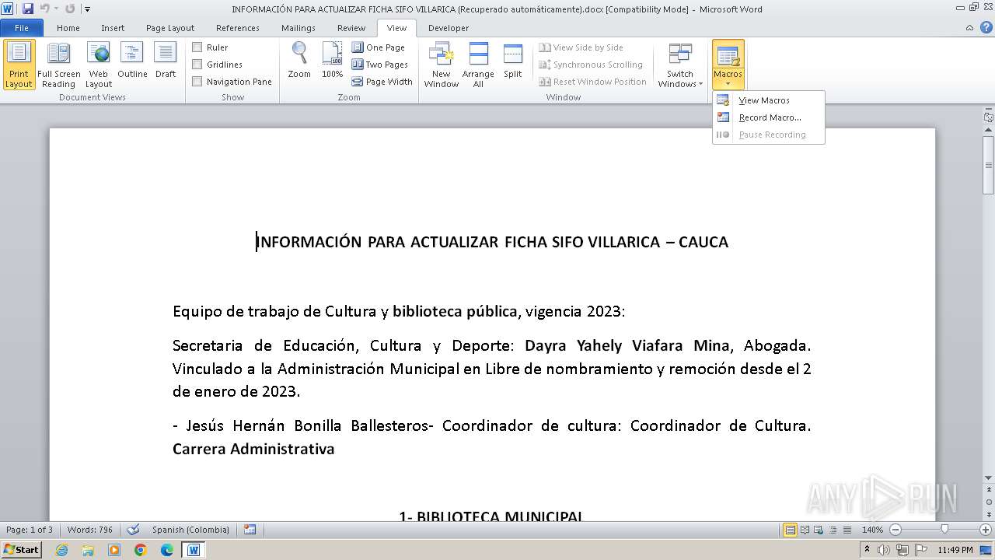The height and width of the screenshot is (560, 995).
Task: Open the Zoom dialog magnifier
Action: (x=299, y=61)
